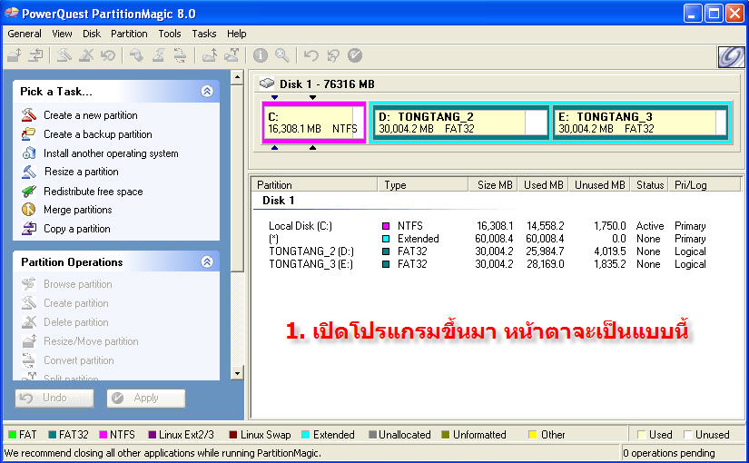
Task: Click the Copy partition toolbar icon
Action: click(x=35, y=56)
